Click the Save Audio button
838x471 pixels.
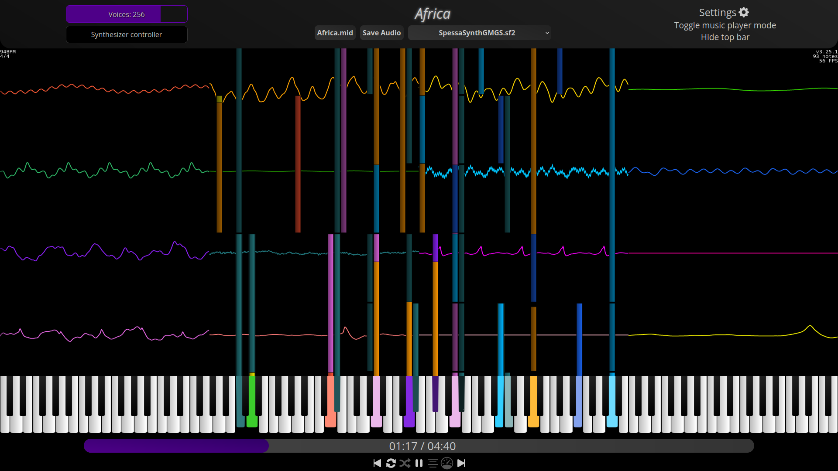381,33
